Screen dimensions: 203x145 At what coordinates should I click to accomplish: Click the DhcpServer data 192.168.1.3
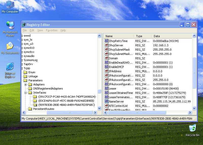[x=161, y=45]
